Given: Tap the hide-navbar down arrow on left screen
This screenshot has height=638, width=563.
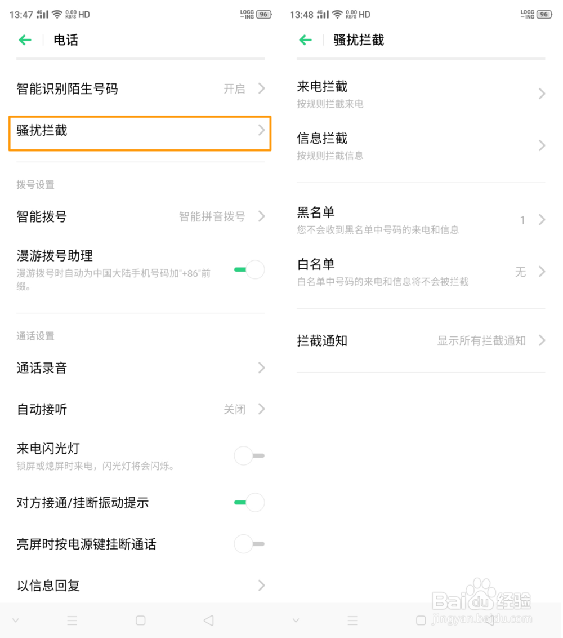Looking at the screenshot, I should 16,621.
